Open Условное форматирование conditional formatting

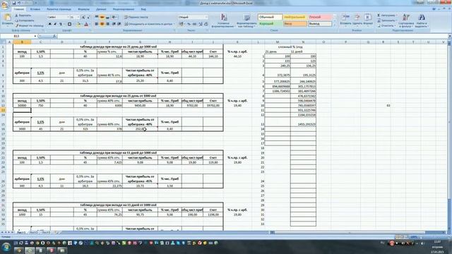click(223, 20)
